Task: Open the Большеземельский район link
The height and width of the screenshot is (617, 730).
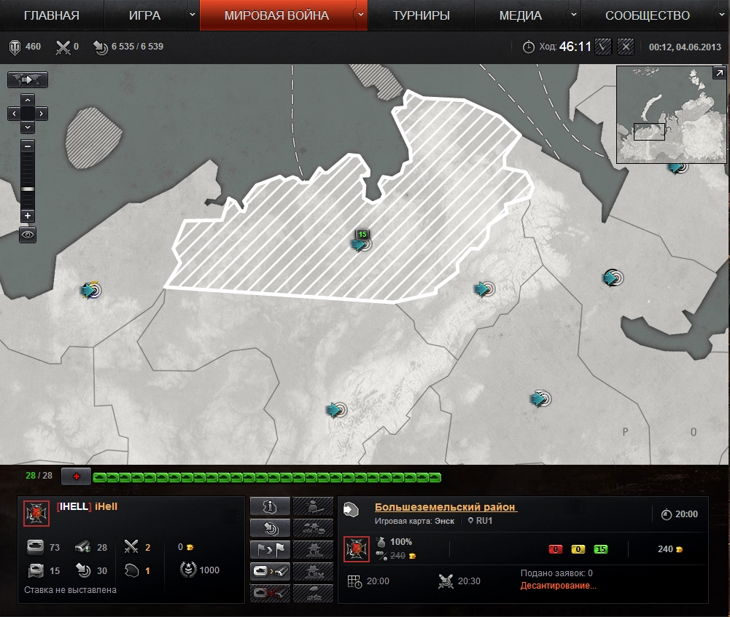Action: pyautogui.click(x=446, y=507)
